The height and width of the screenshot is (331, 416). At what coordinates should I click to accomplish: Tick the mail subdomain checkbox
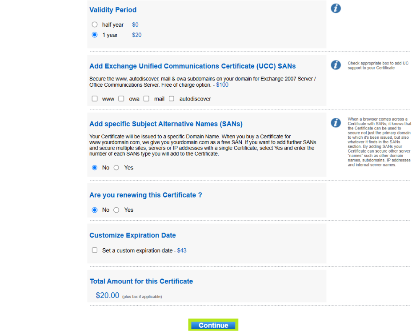pos(146,99)
